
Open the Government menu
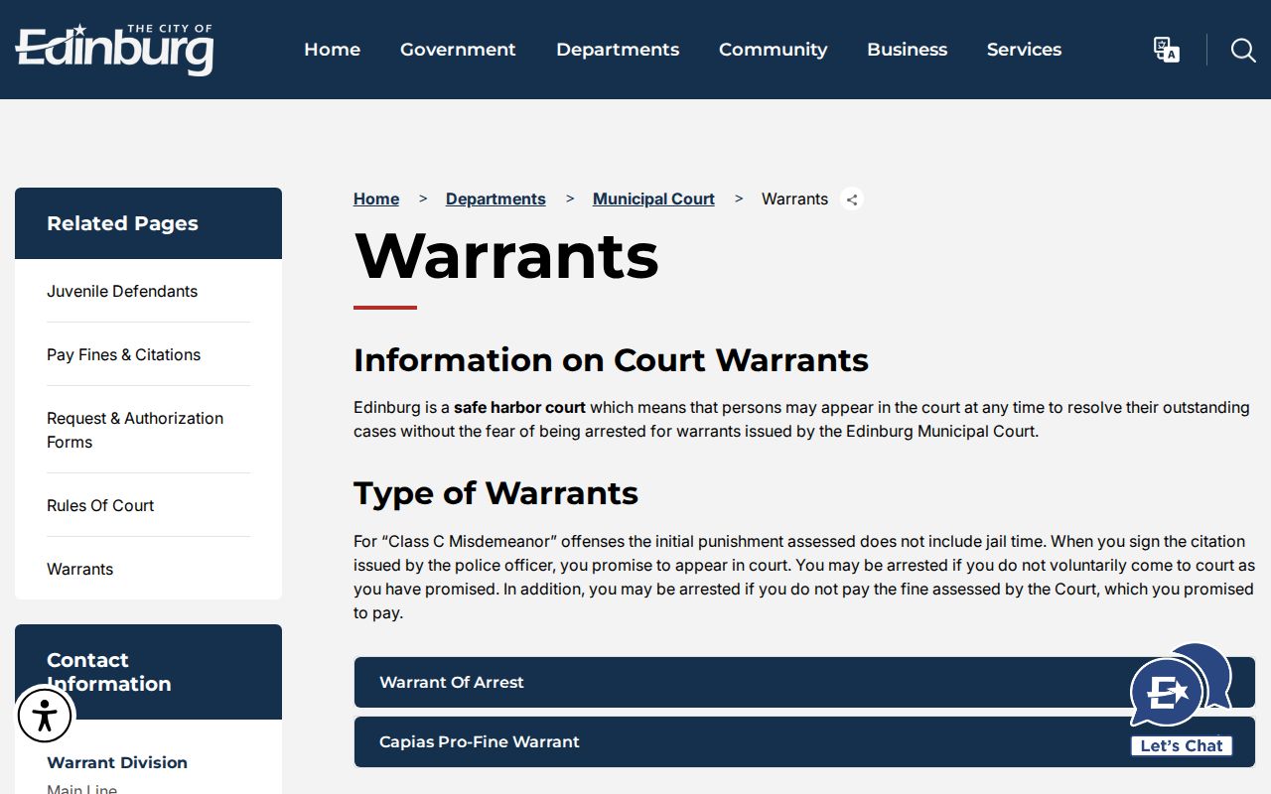[458, 50]
